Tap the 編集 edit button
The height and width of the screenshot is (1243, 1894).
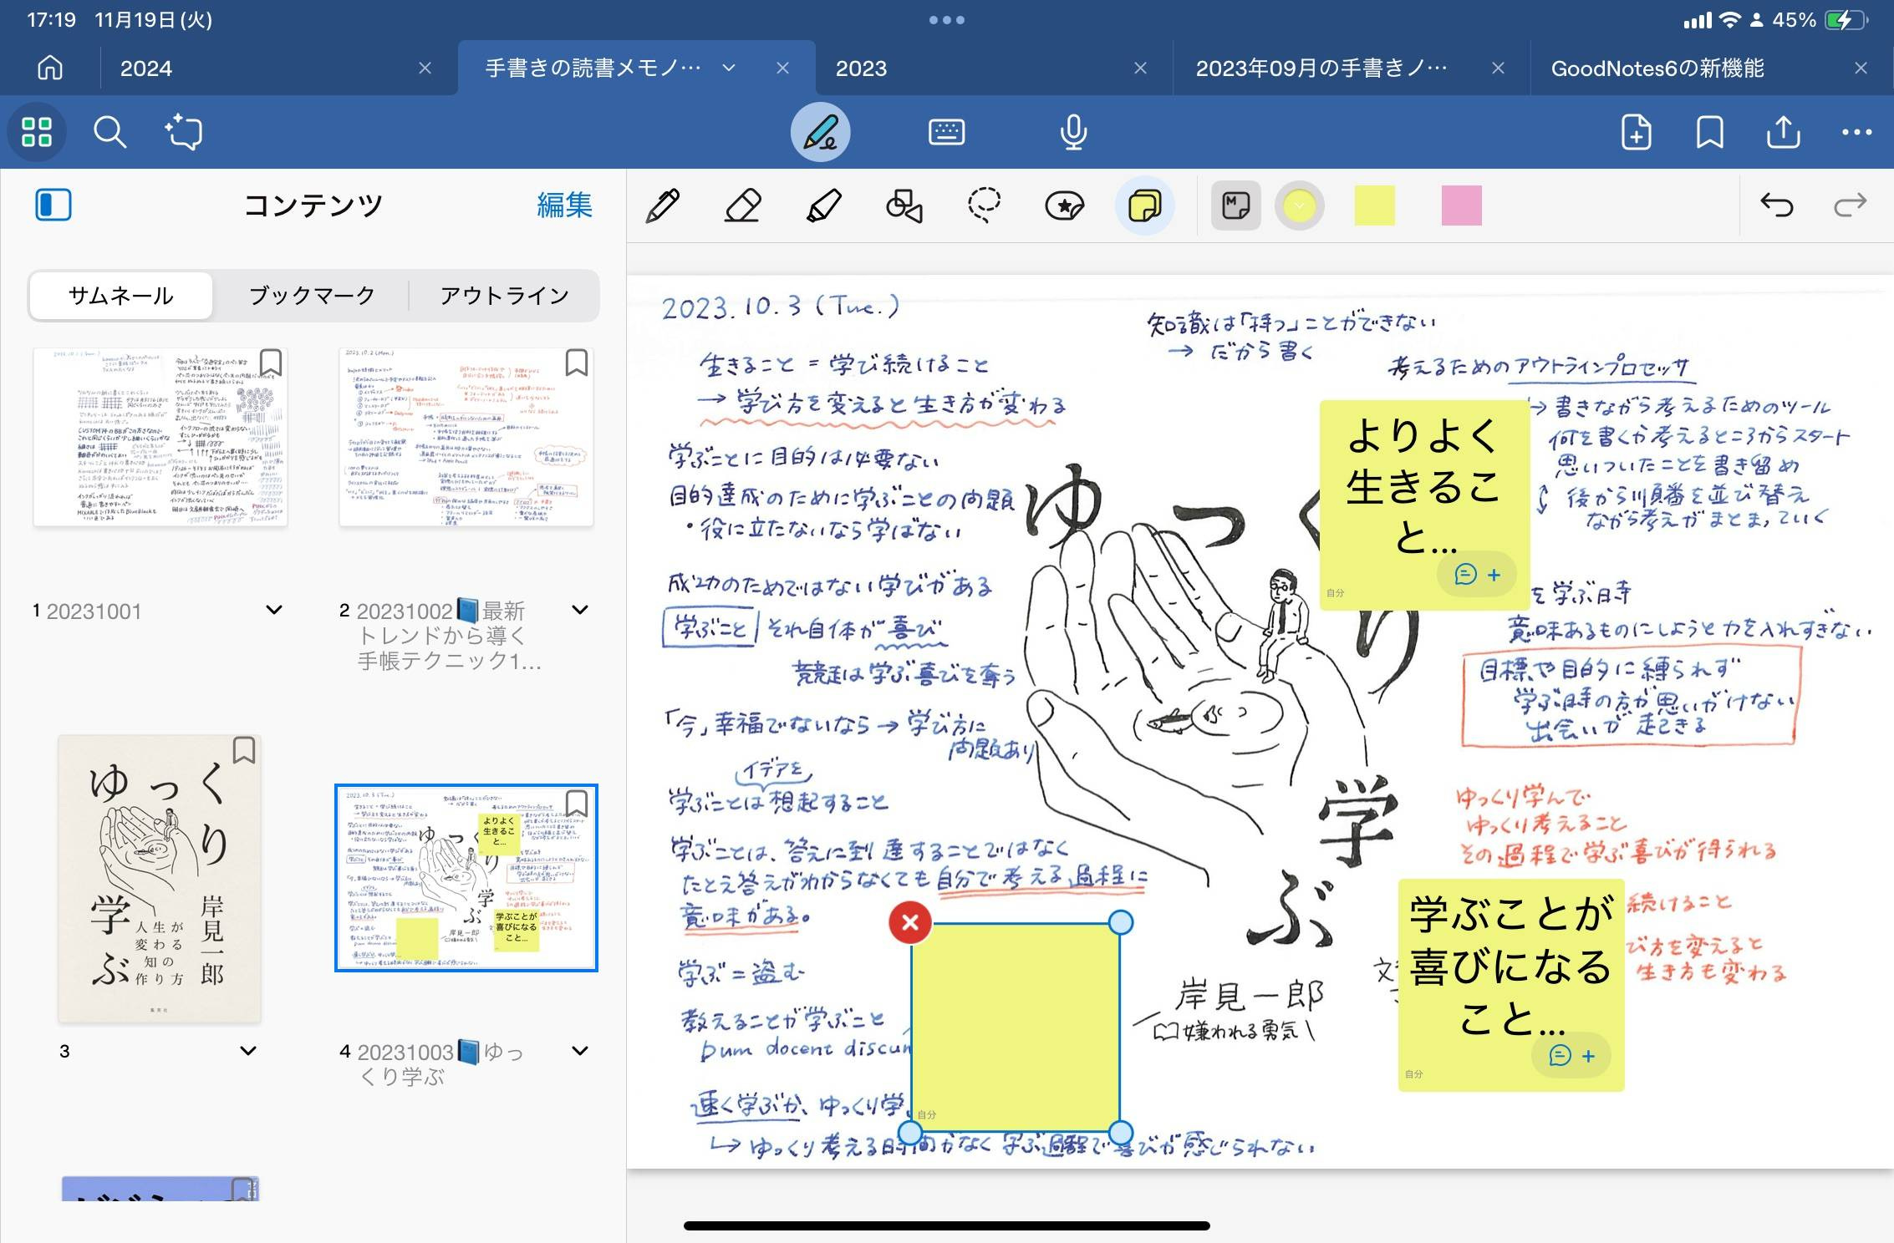[x=564, y=205]
